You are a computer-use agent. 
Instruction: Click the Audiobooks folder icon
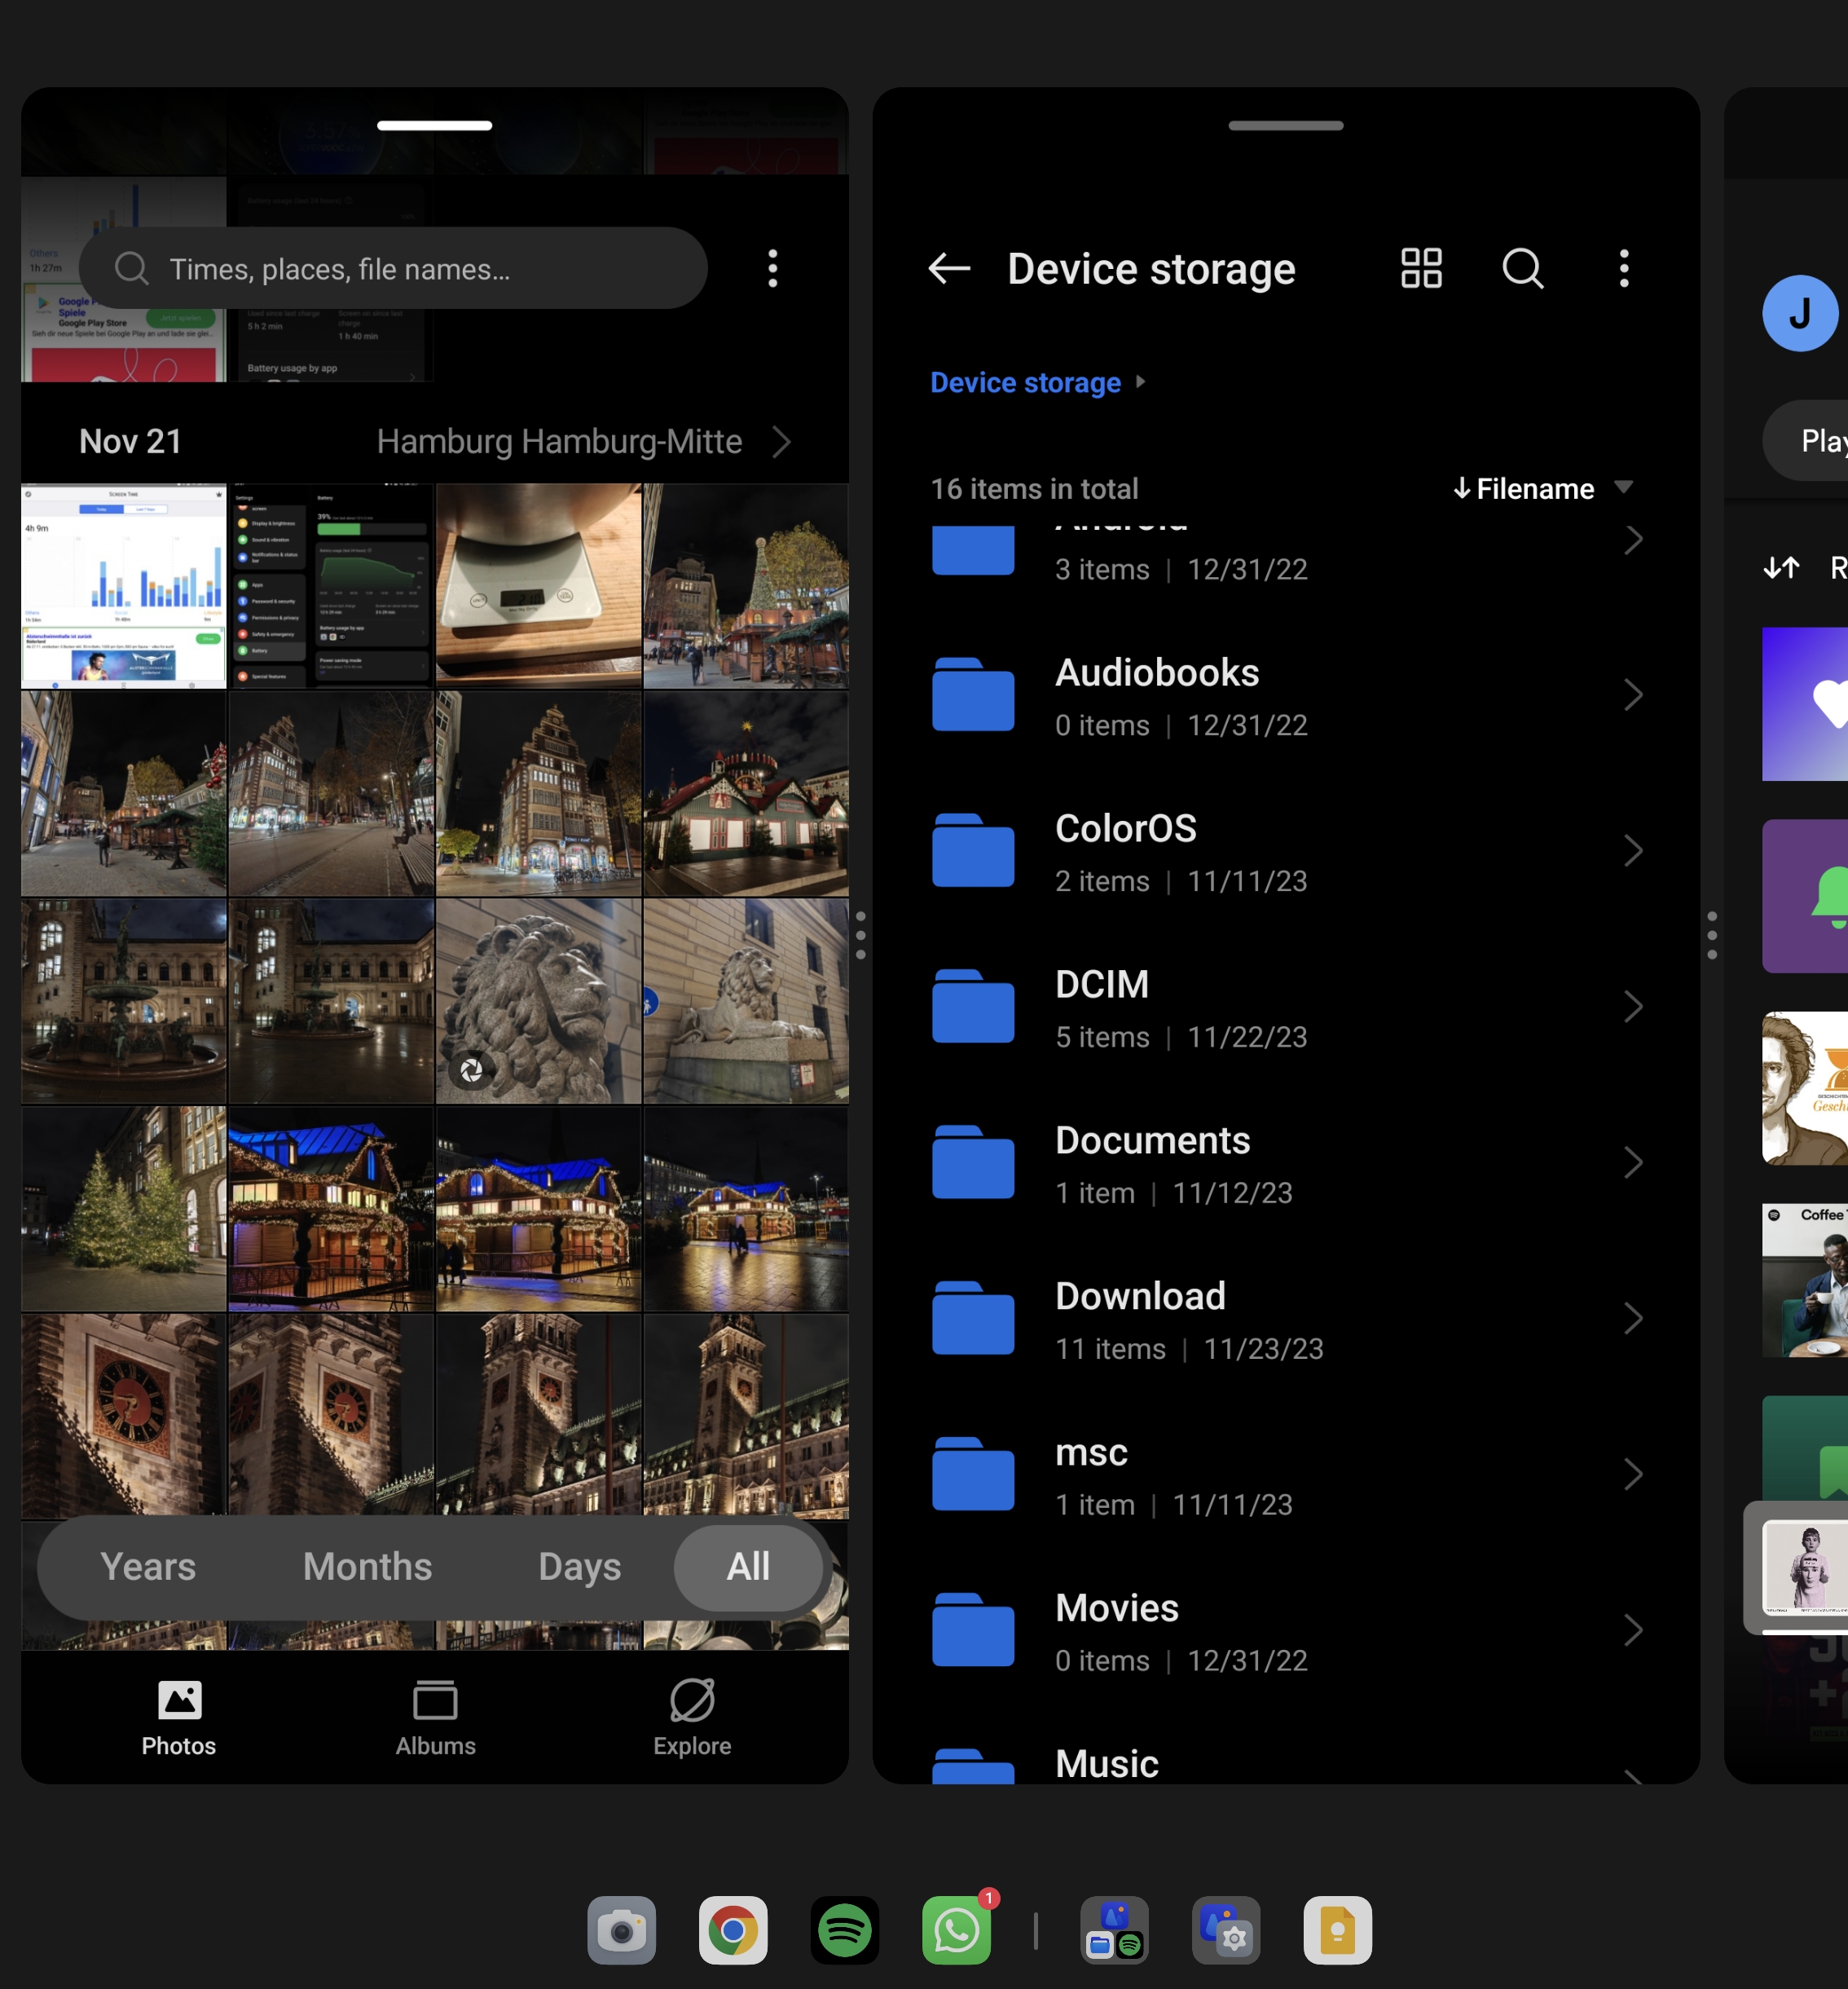pyautogui.click(x=973, y=695)
